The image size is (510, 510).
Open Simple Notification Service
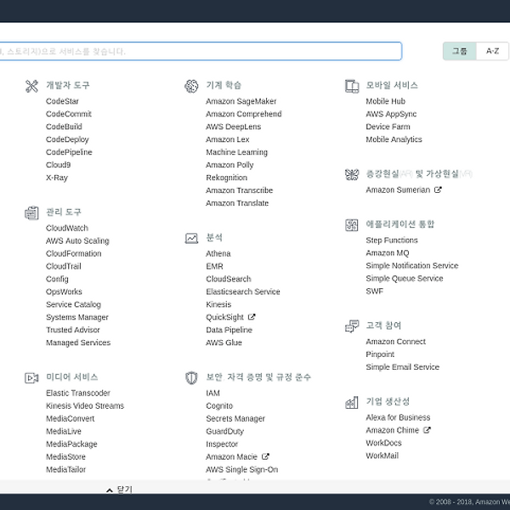click(411, 266)
